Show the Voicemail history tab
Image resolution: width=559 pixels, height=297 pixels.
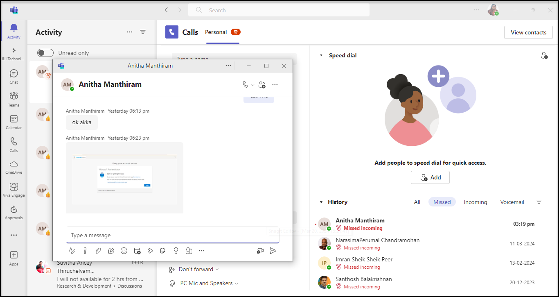point(512,202)
